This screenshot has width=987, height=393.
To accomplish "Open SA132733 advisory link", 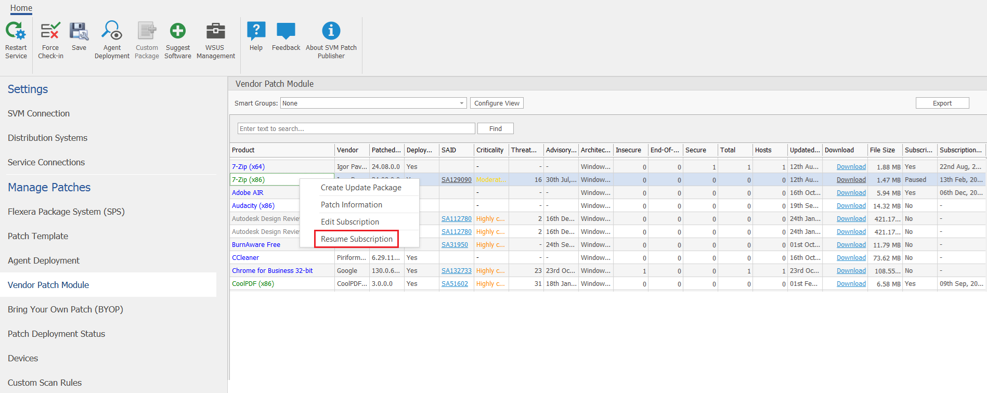I will click(456, 271).
